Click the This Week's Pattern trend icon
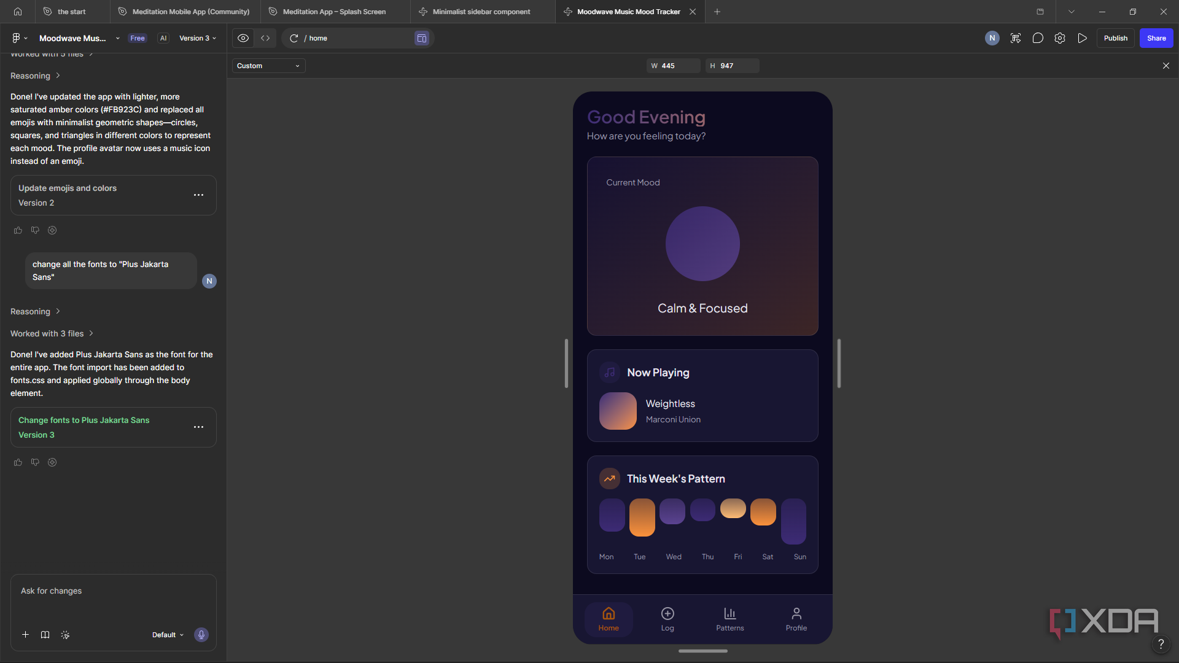1179x663 pixels. click(x=610, y=479)
